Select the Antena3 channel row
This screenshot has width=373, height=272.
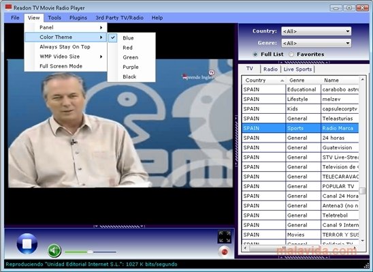(x=300, y=206)
